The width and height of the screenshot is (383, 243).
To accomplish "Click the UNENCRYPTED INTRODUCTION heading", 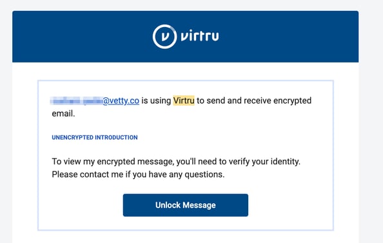I will point(95,137).
